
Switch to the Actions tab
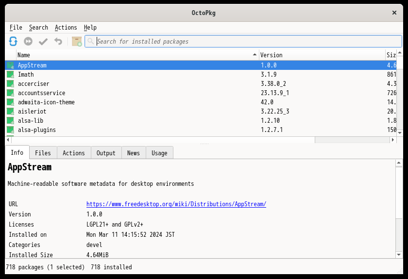pyautogui.click(x=74, y=153)
